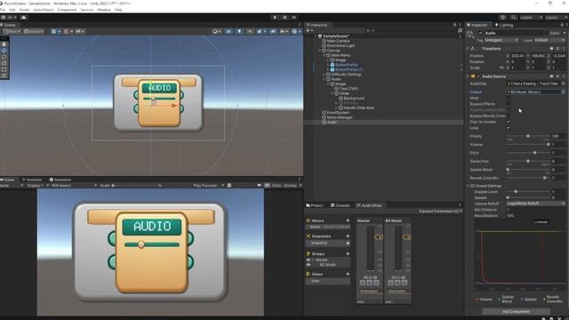Start Play mode with the Play button
The width and height of the screenshot is (569, 320).
[275, 18]
